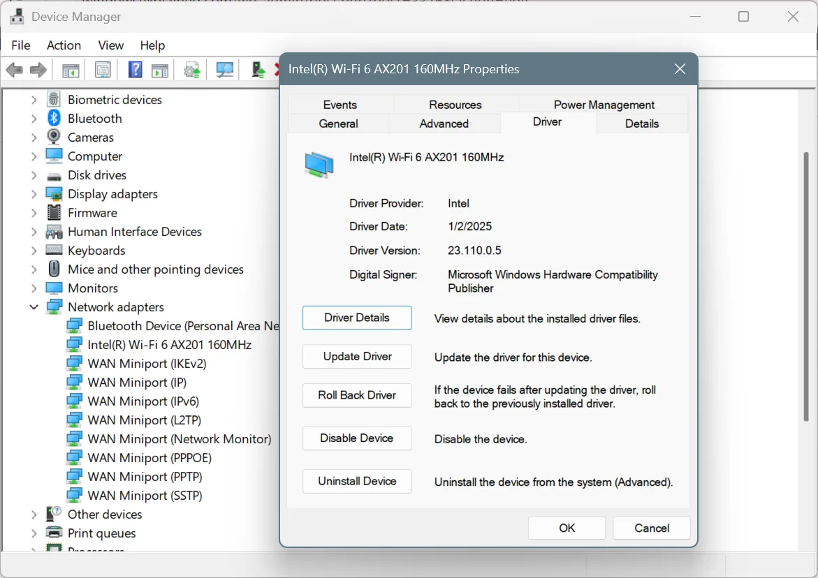Click the Show/Hide Console Tree icon
Image resolution: width=818 pixels, height=578 pixels.
[71, 70]
